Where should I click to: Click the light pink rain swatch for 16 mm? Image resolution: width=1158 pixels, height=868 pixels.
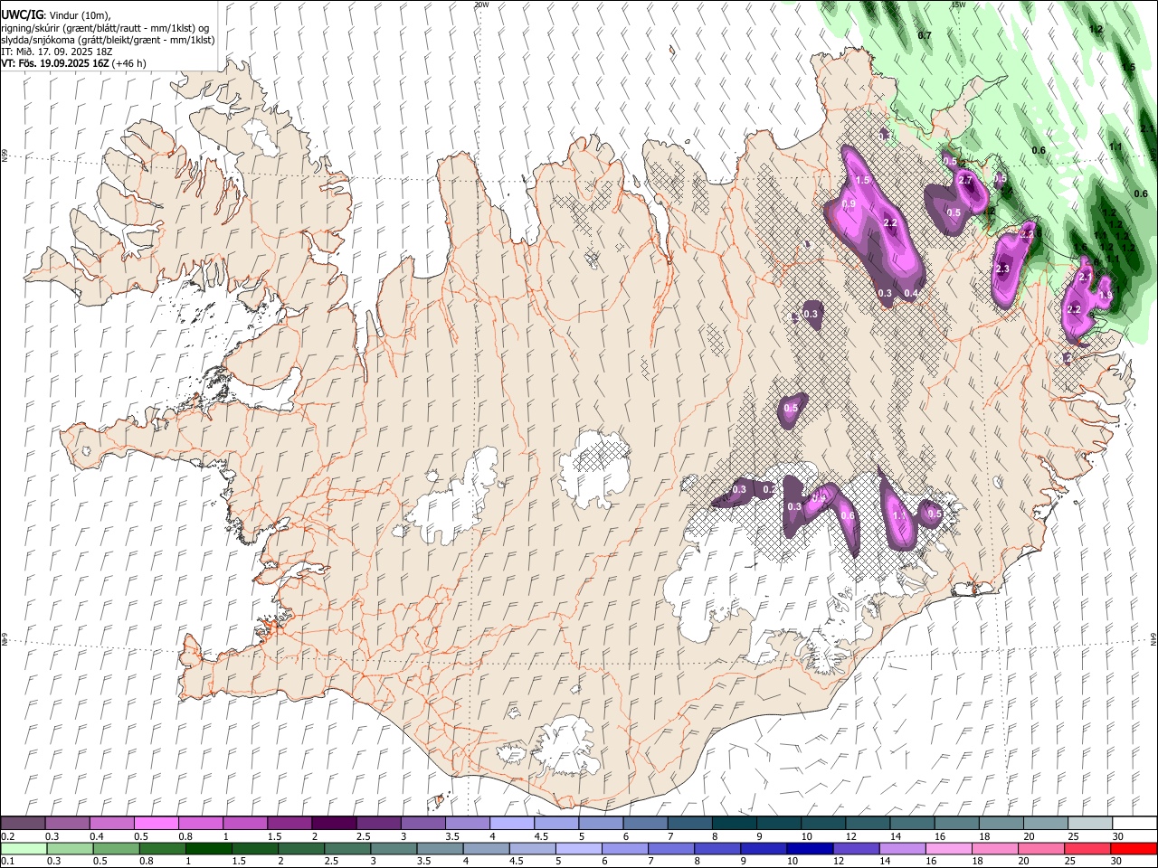pyautogui.click(x=947, y=849)
